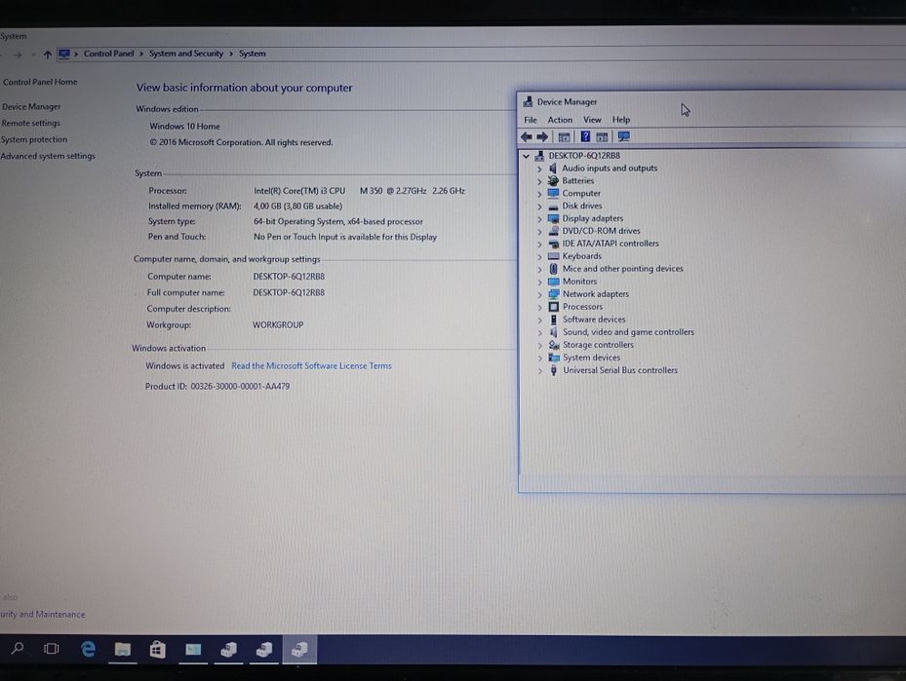Click Scan for hardware changes monitor icon
906x681 pixels.
click(624, 136)
